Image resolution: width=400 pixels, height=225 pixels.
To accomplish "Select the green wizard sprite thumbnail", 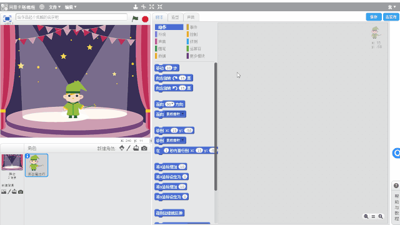I will click(x=36, y=165).
